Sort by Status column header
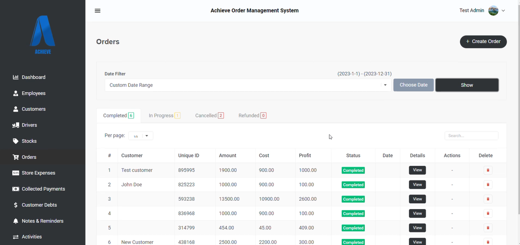 tap(353, 156)
